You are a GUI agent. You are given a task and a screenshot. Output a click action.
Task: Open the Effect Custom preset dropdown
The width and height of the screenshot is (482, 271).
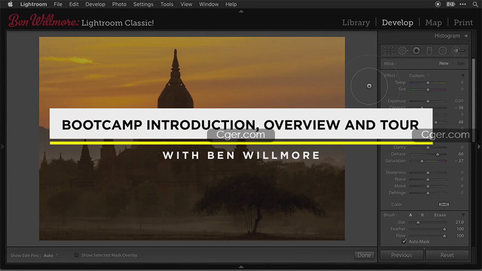click(x=419, y=76)
